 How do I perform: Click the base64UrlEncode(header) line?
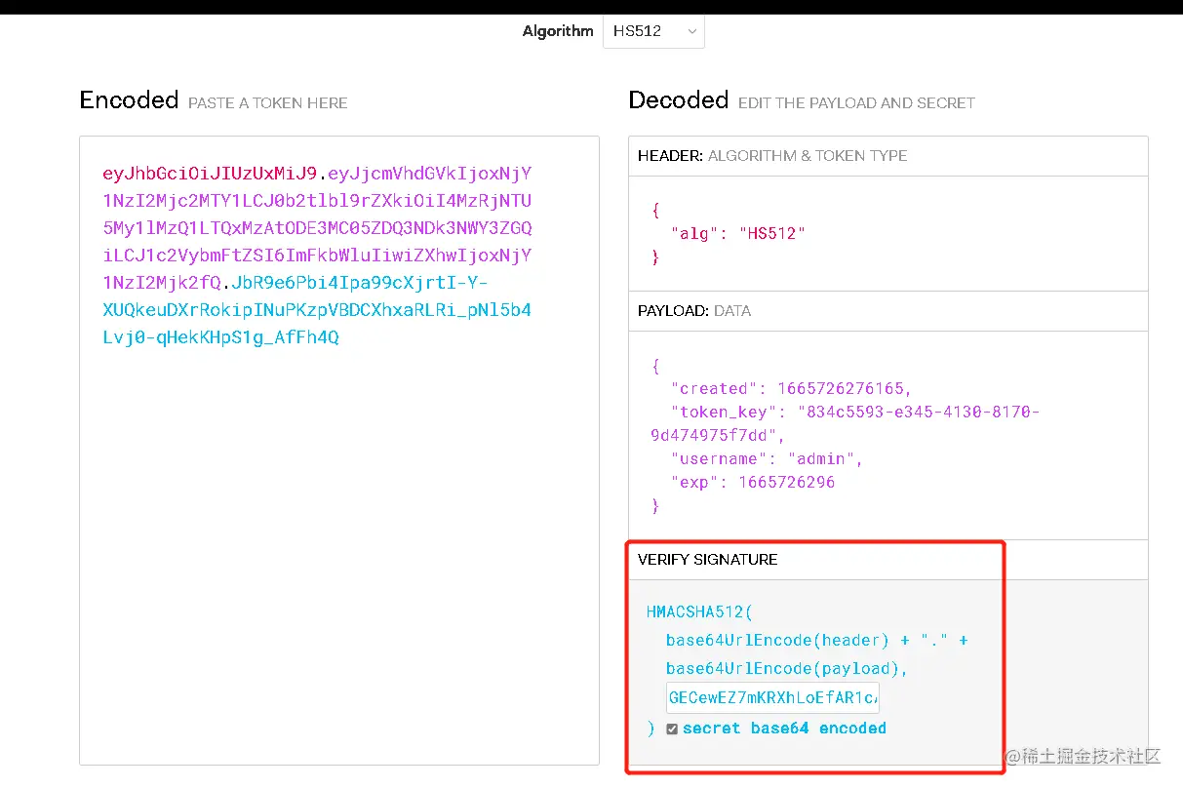(x=817, y=640)
